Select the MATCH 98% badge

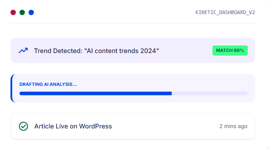click(230, 51)
